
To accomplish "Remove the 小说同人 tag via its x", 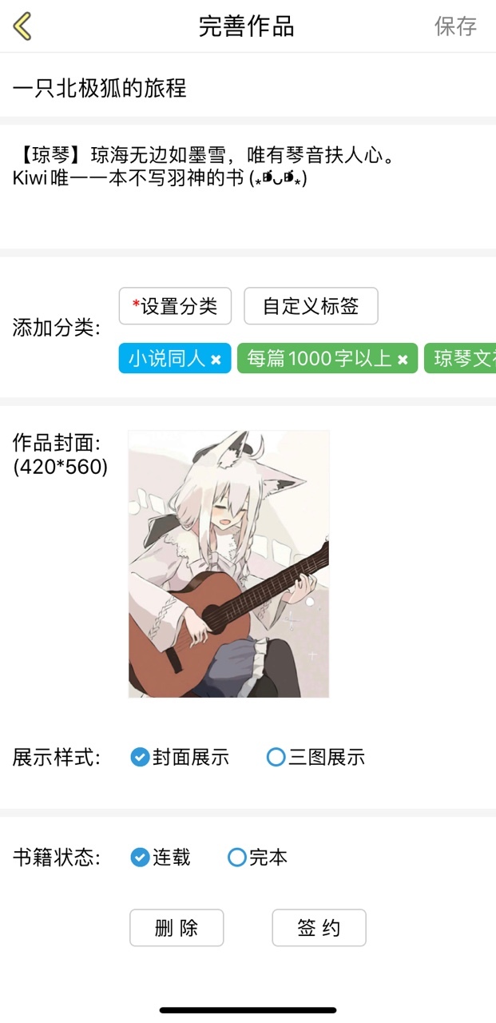I will [x=216, y=360].
